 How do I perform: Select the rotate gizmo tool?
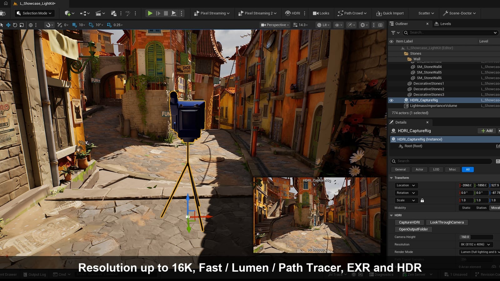pos(15,25)
